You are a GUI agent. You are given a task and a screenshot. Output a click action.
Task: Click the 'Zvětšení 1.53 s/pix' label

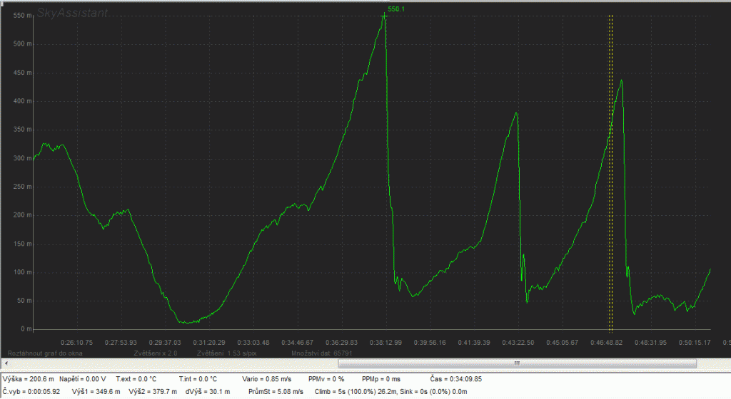227,353
